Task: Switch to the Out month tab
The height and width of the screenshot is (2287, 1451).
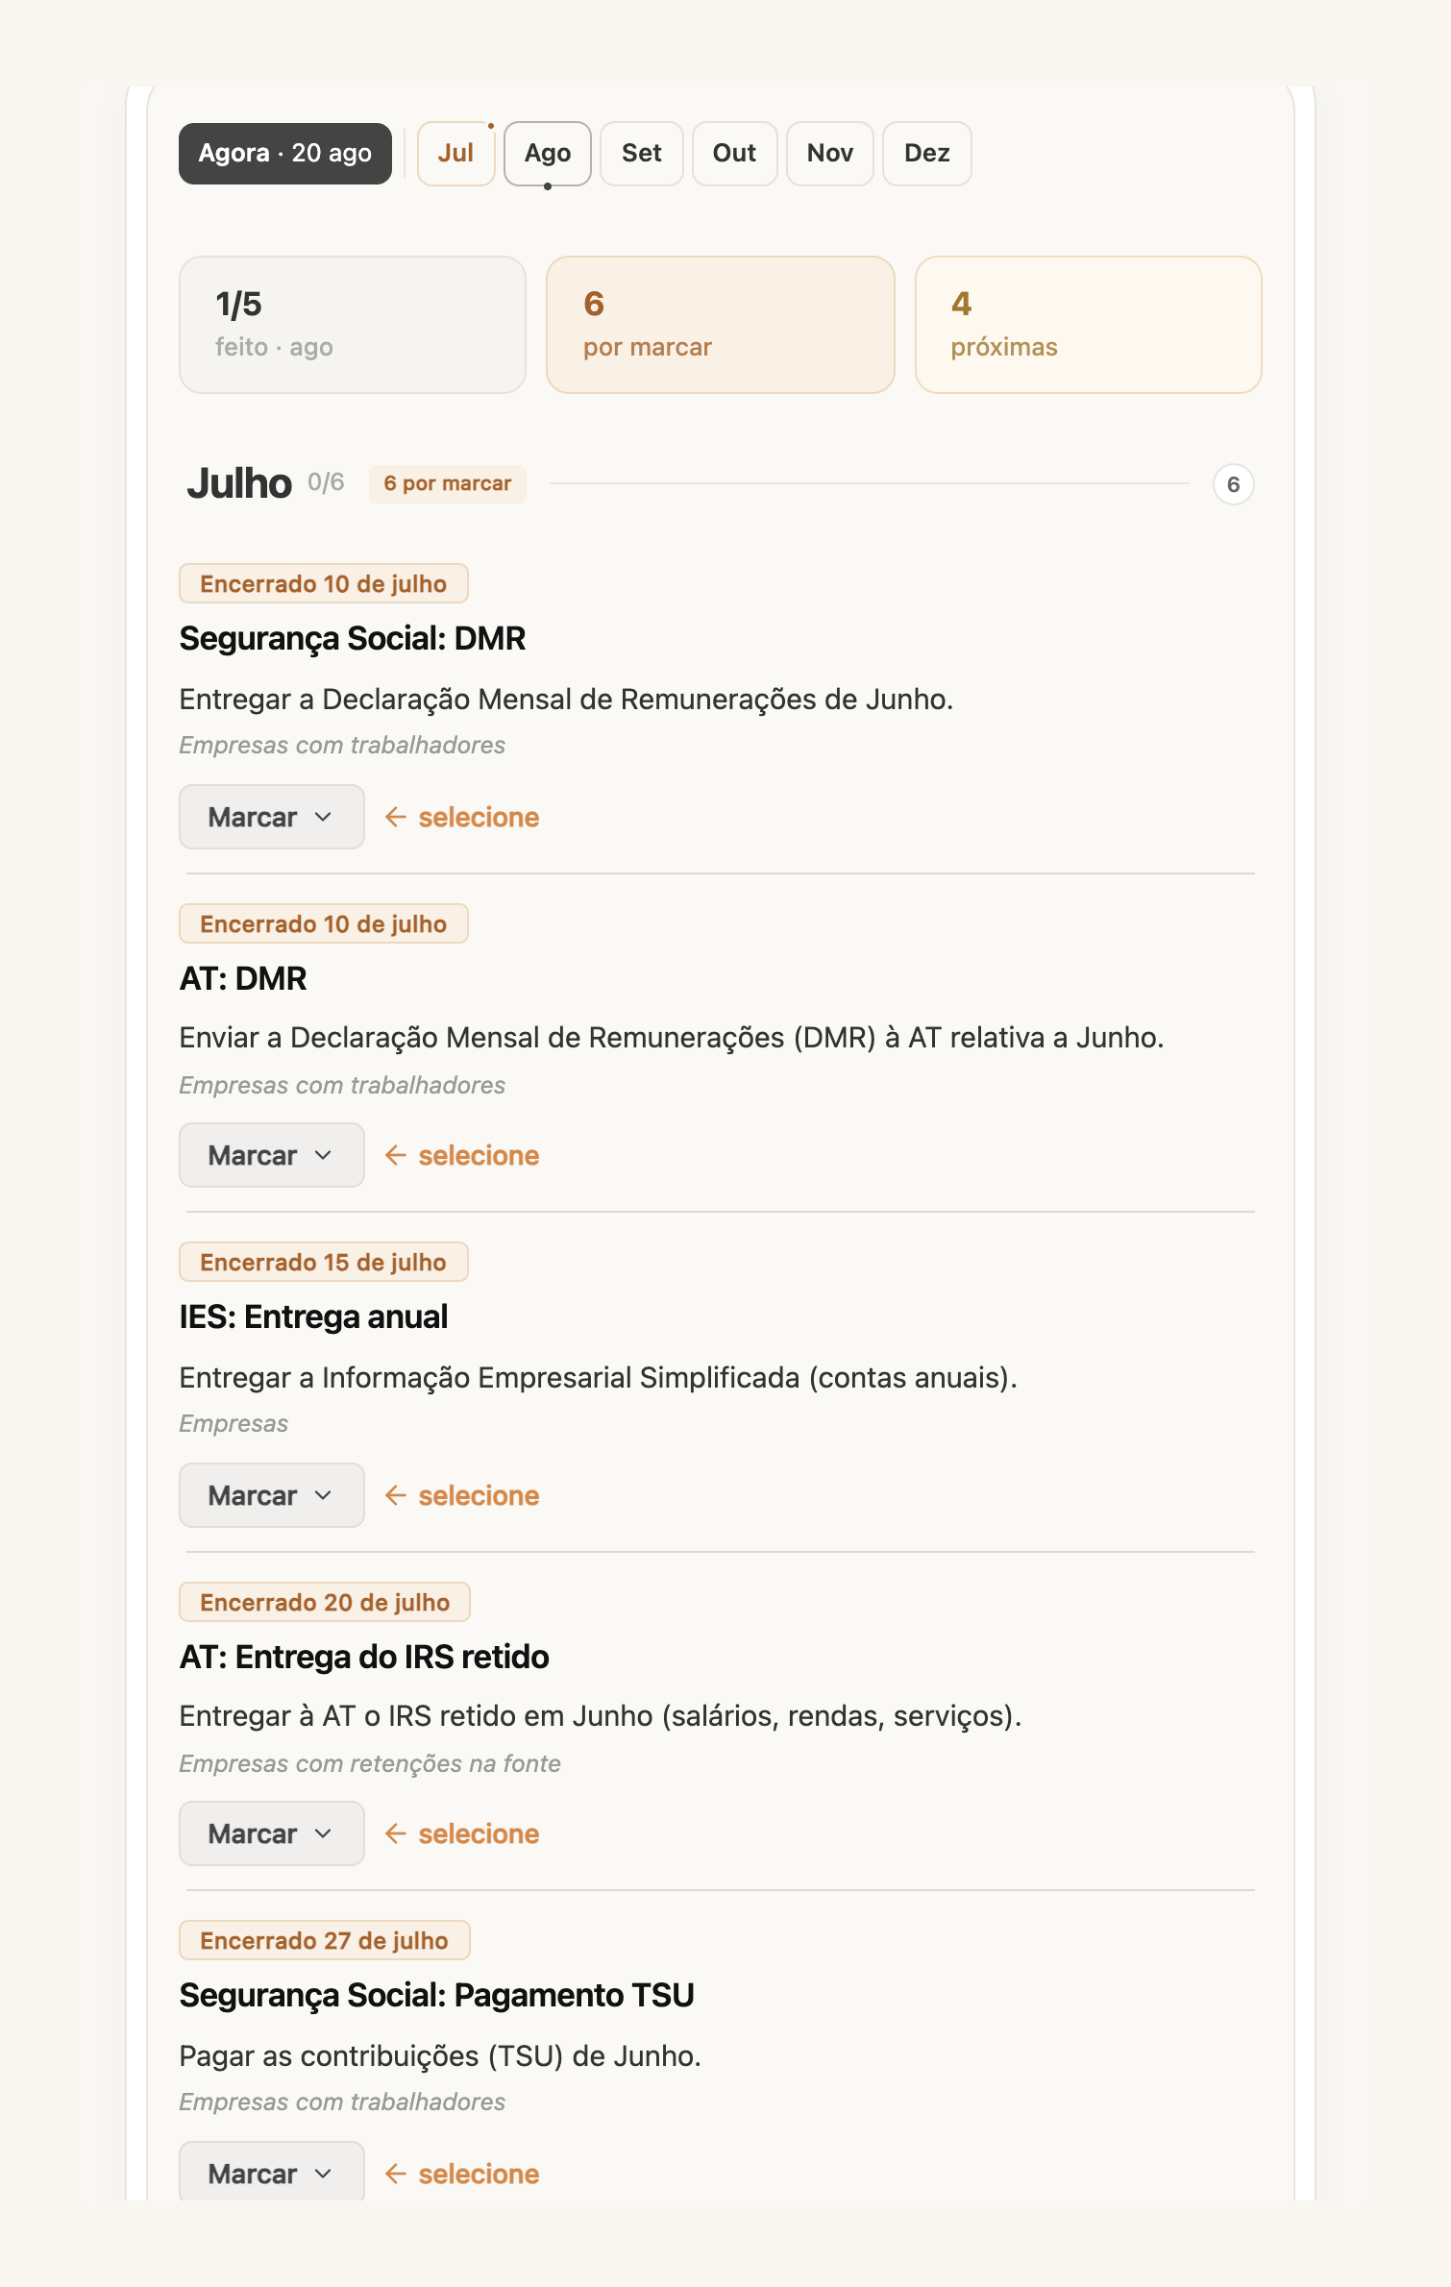Action: [x=735, y=153]
